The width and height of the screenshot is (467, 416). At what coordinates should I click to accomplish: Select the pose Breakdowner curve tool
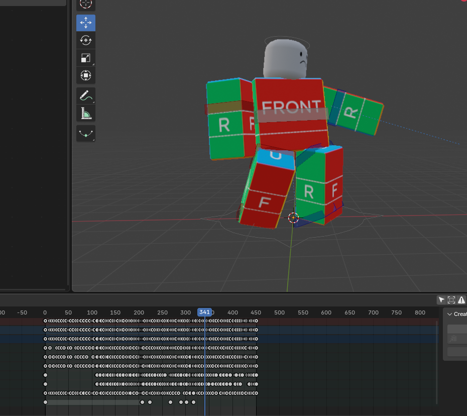tap(86, 134)
